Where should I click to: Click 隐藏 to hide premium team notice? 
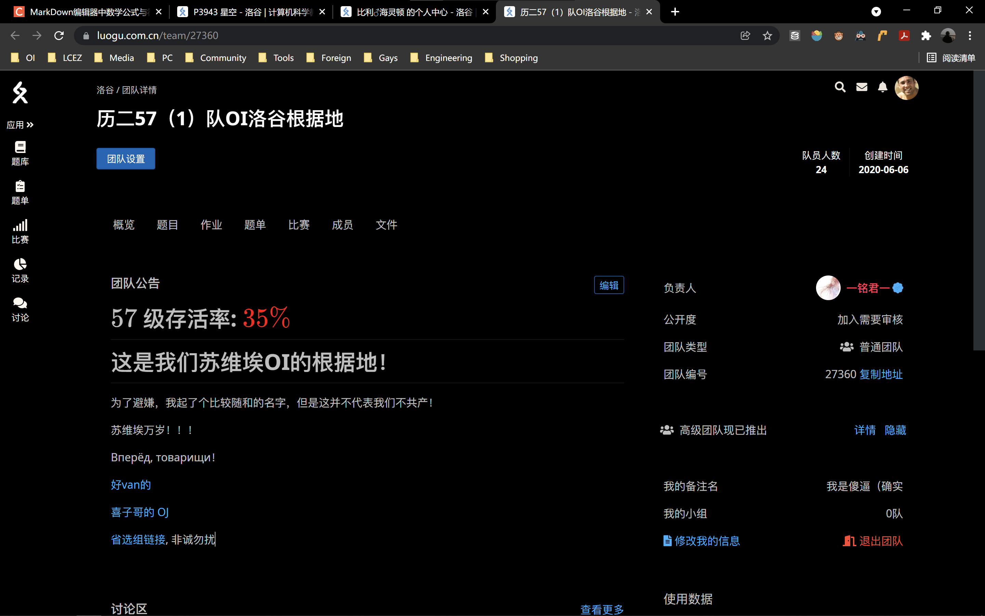895,430
